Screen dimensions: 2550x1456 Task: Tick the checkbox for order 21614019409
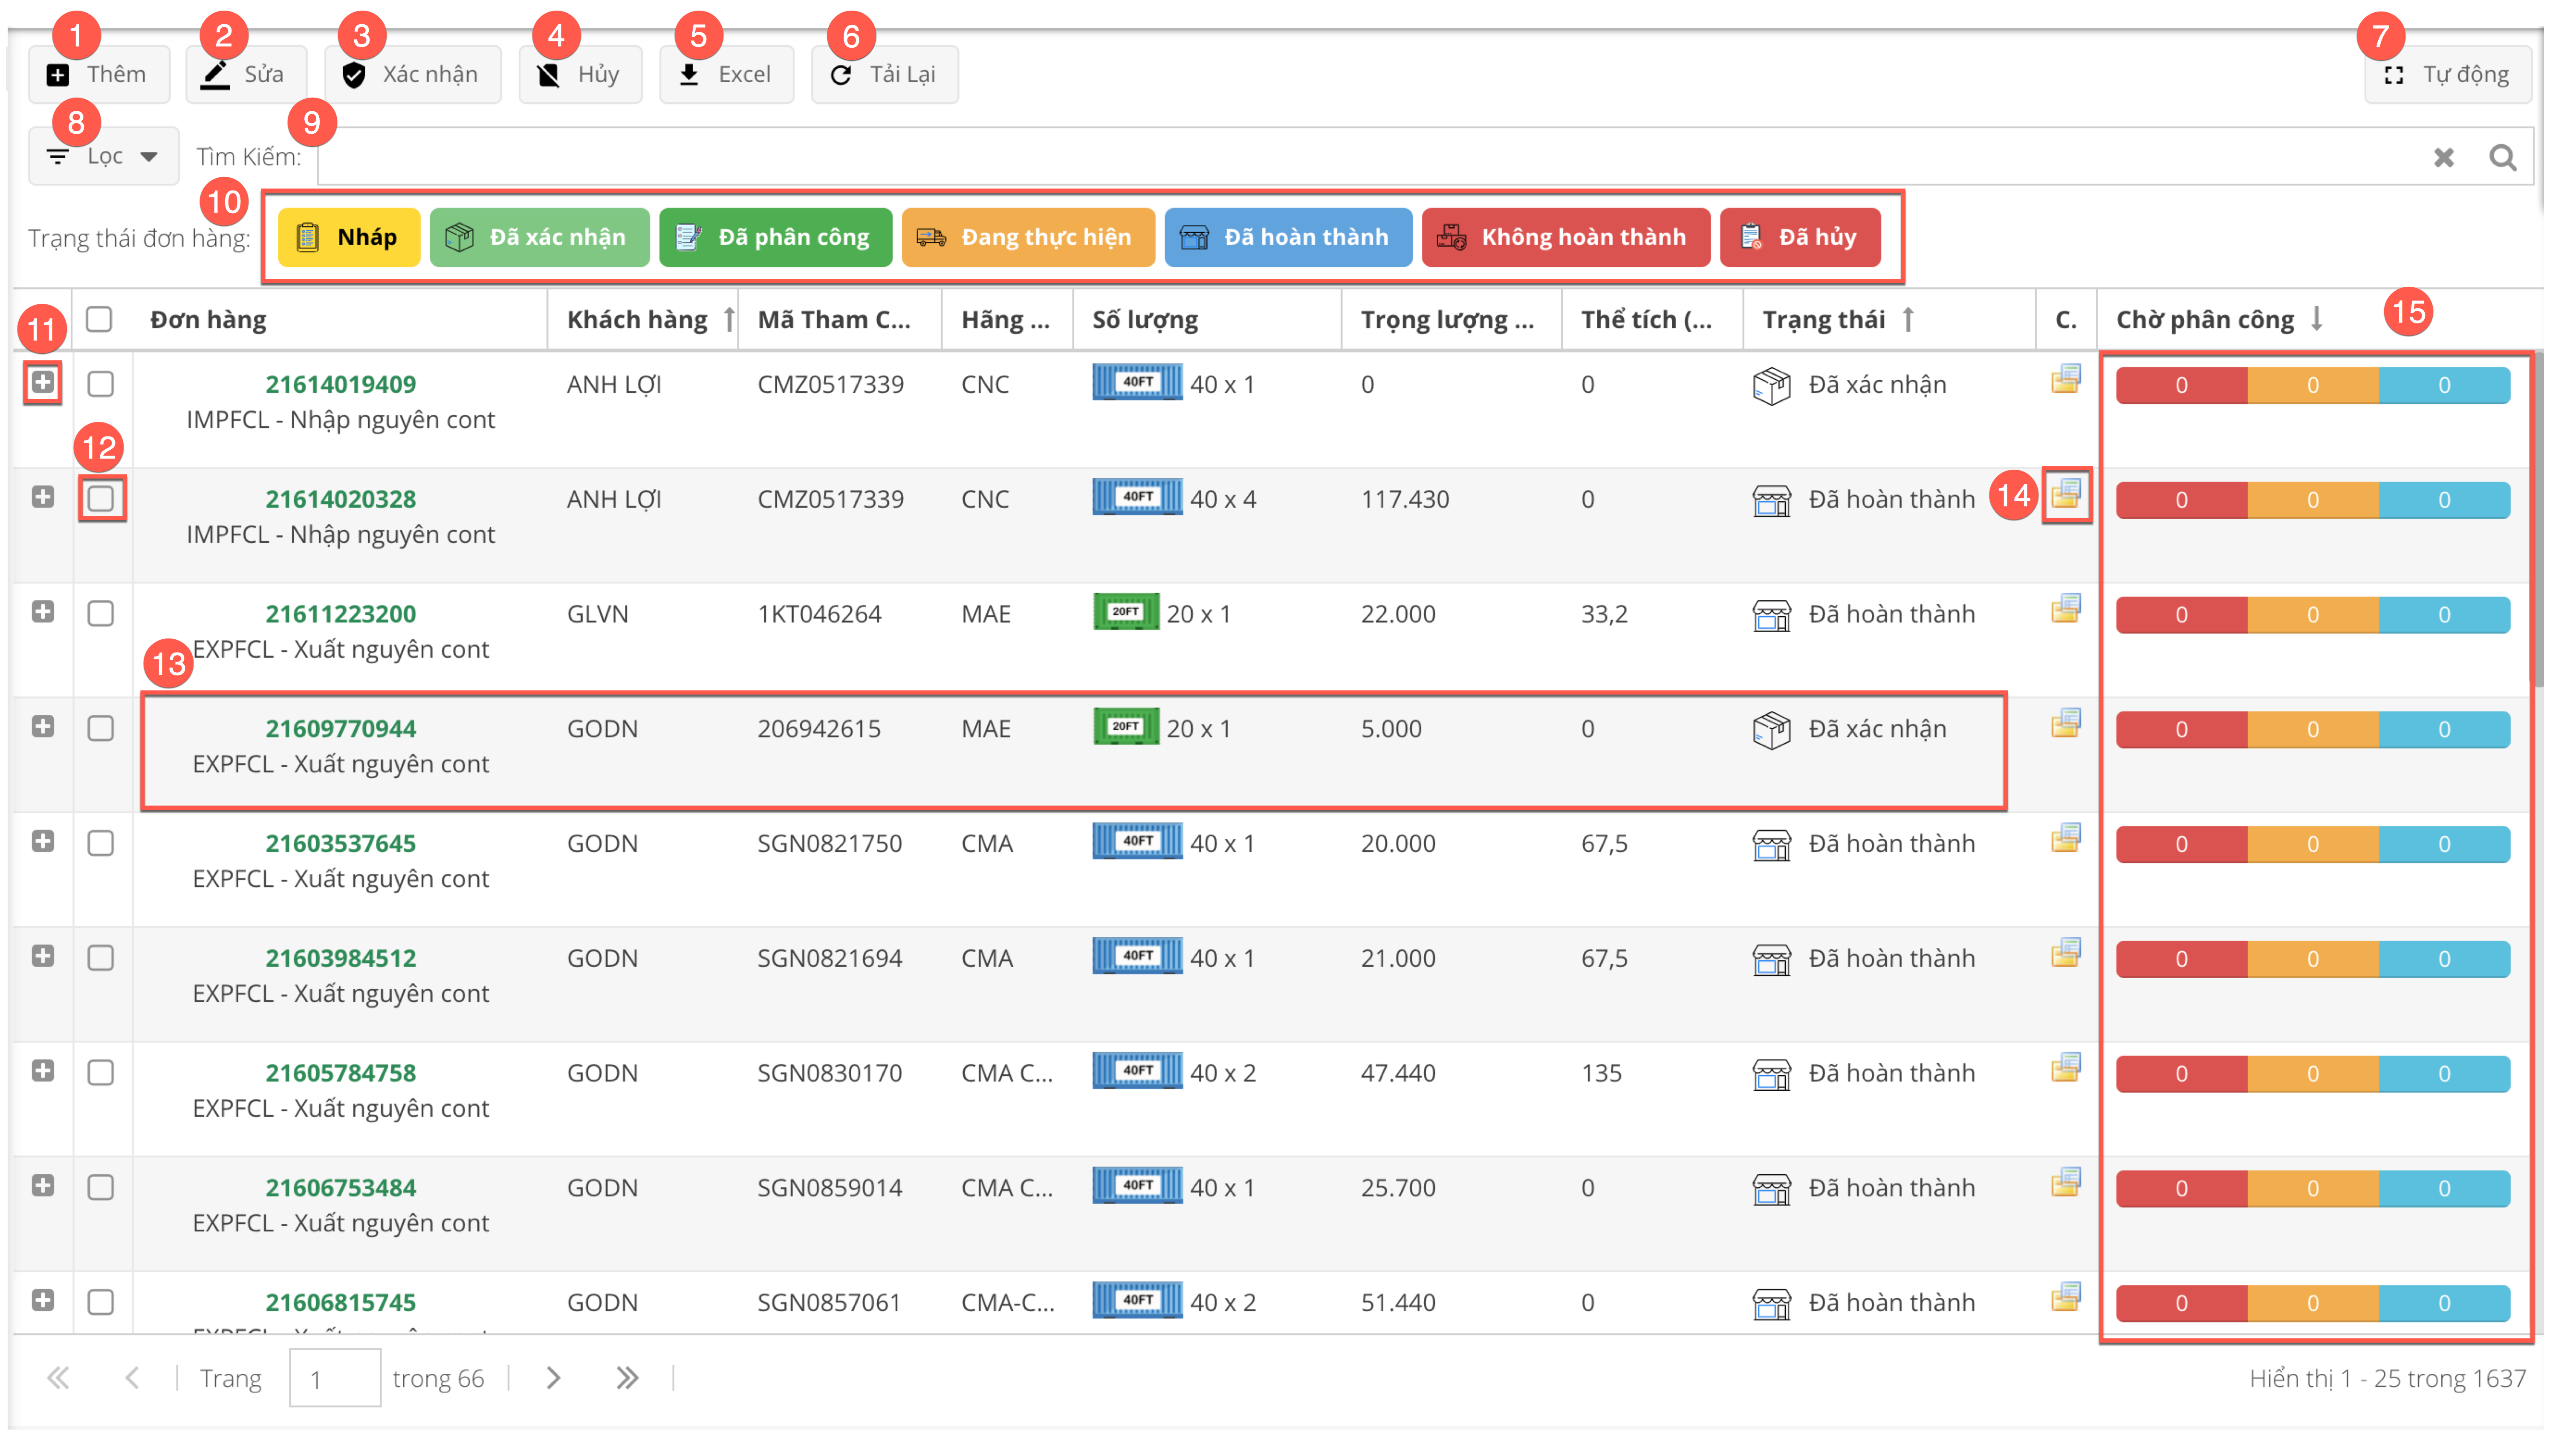(x=101, y=384)
